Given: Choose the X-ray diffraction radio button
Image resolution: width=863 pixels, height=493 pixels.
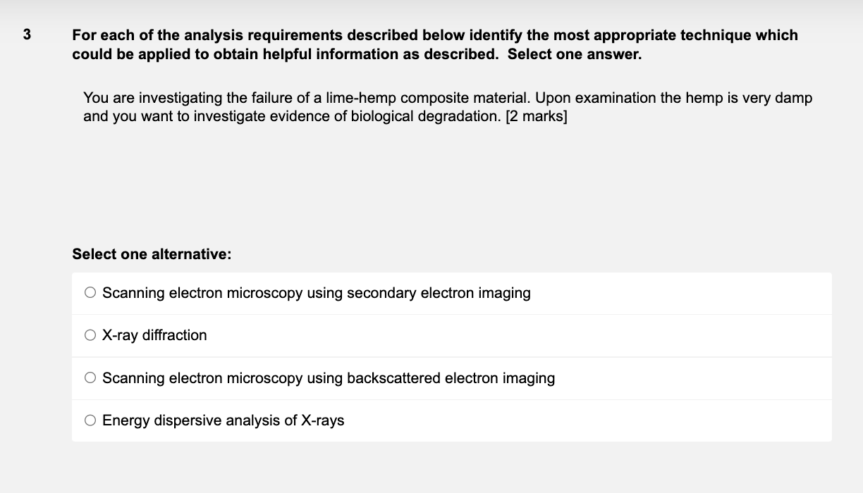Looking at the screenshot, I should click(90, 335).
